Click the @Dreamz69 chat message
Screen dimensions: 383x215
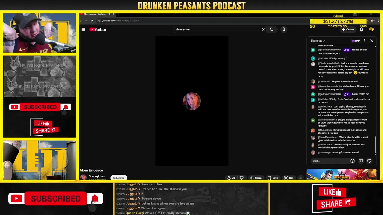click(338, 82)
